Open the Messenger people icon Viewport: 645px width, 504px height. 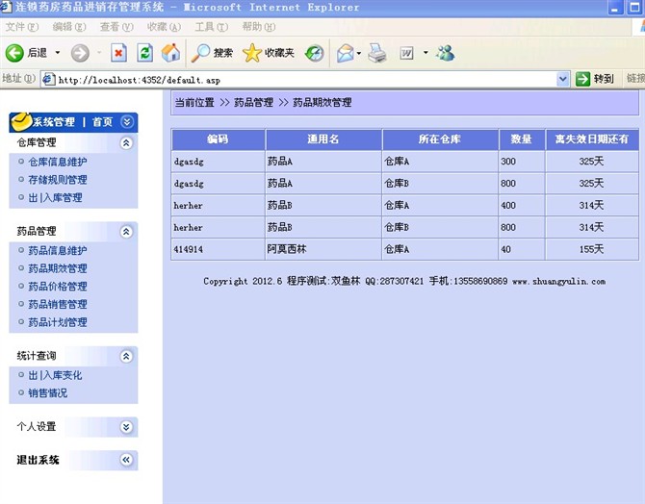446,53
